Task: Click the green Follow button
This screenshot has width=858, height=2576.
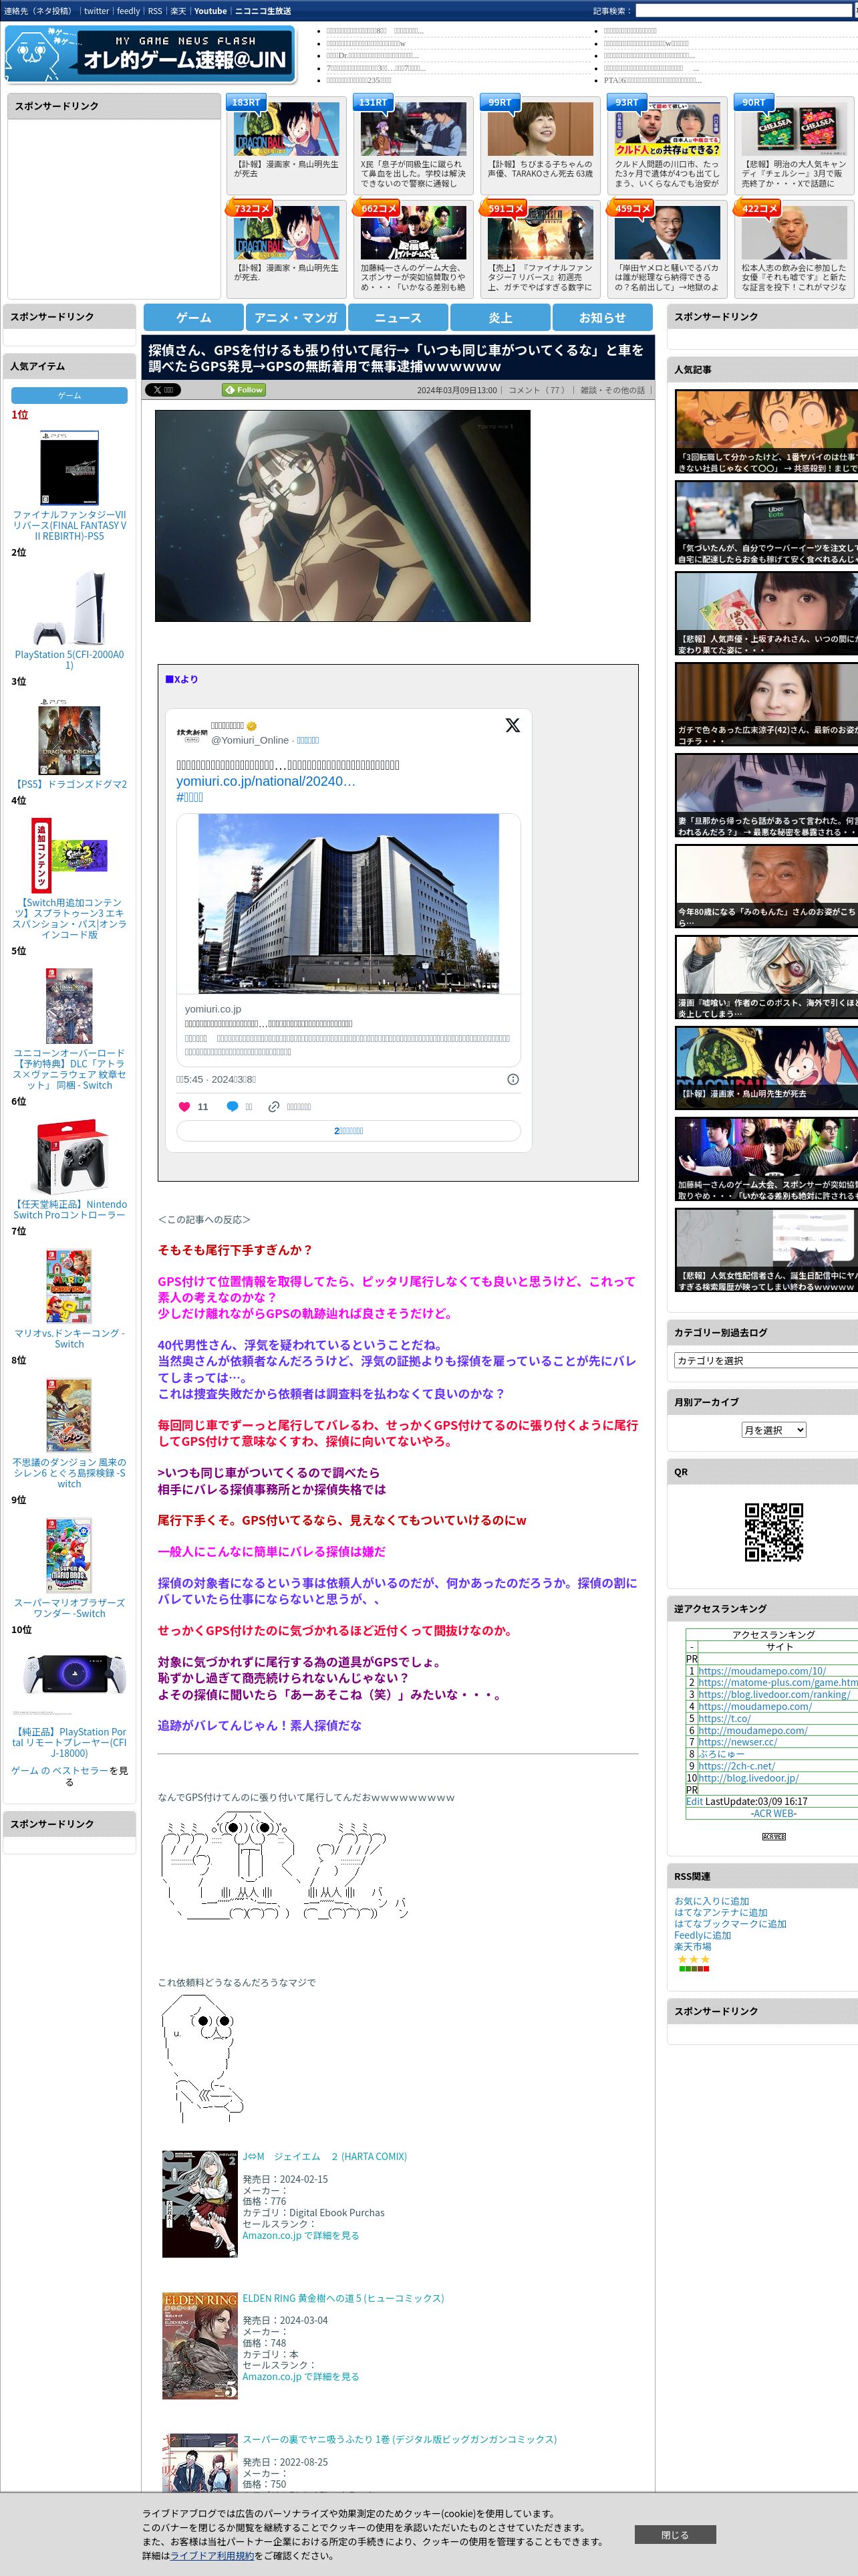Action: coord(244,390)
